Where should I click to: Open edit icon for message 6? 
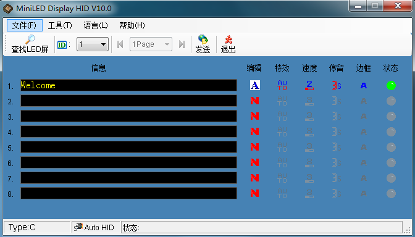pyautogui.click(x=254, y=162)
